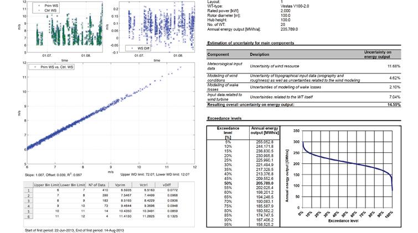Click the 'Vestas V100-2.0' WT-type value
The width and height of the screenshot is (418, 233).
pyautogui.click(x=295, y=6)
